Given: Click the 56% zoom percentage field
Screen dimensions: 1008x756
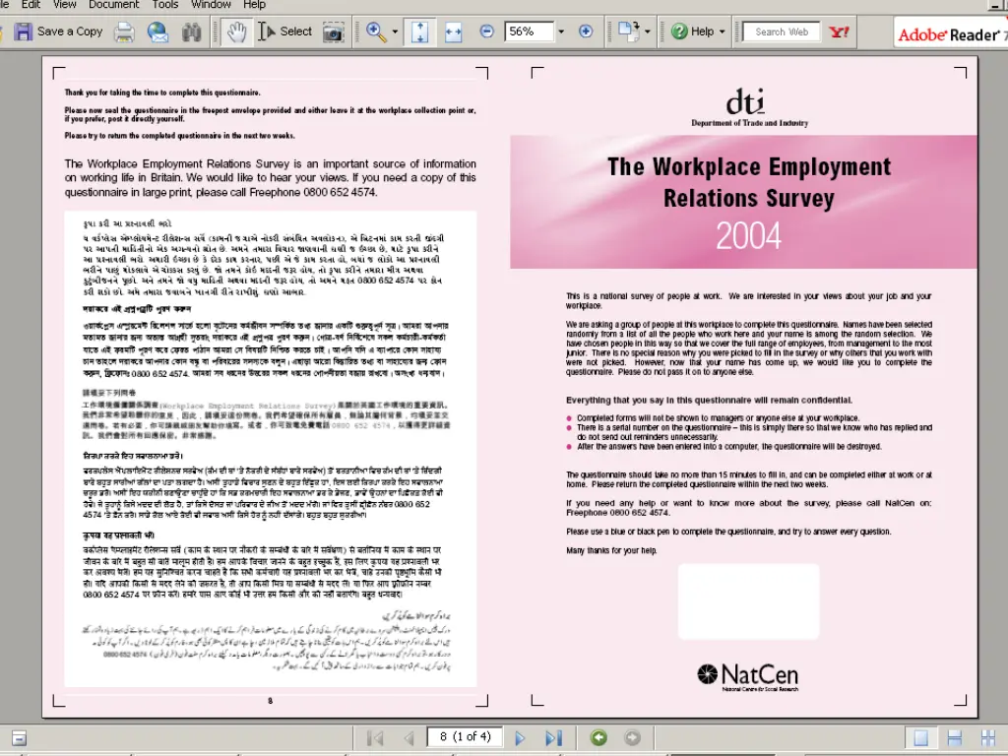Looking at the screenshot, I should pyautogui.click(x=529, y=31).
